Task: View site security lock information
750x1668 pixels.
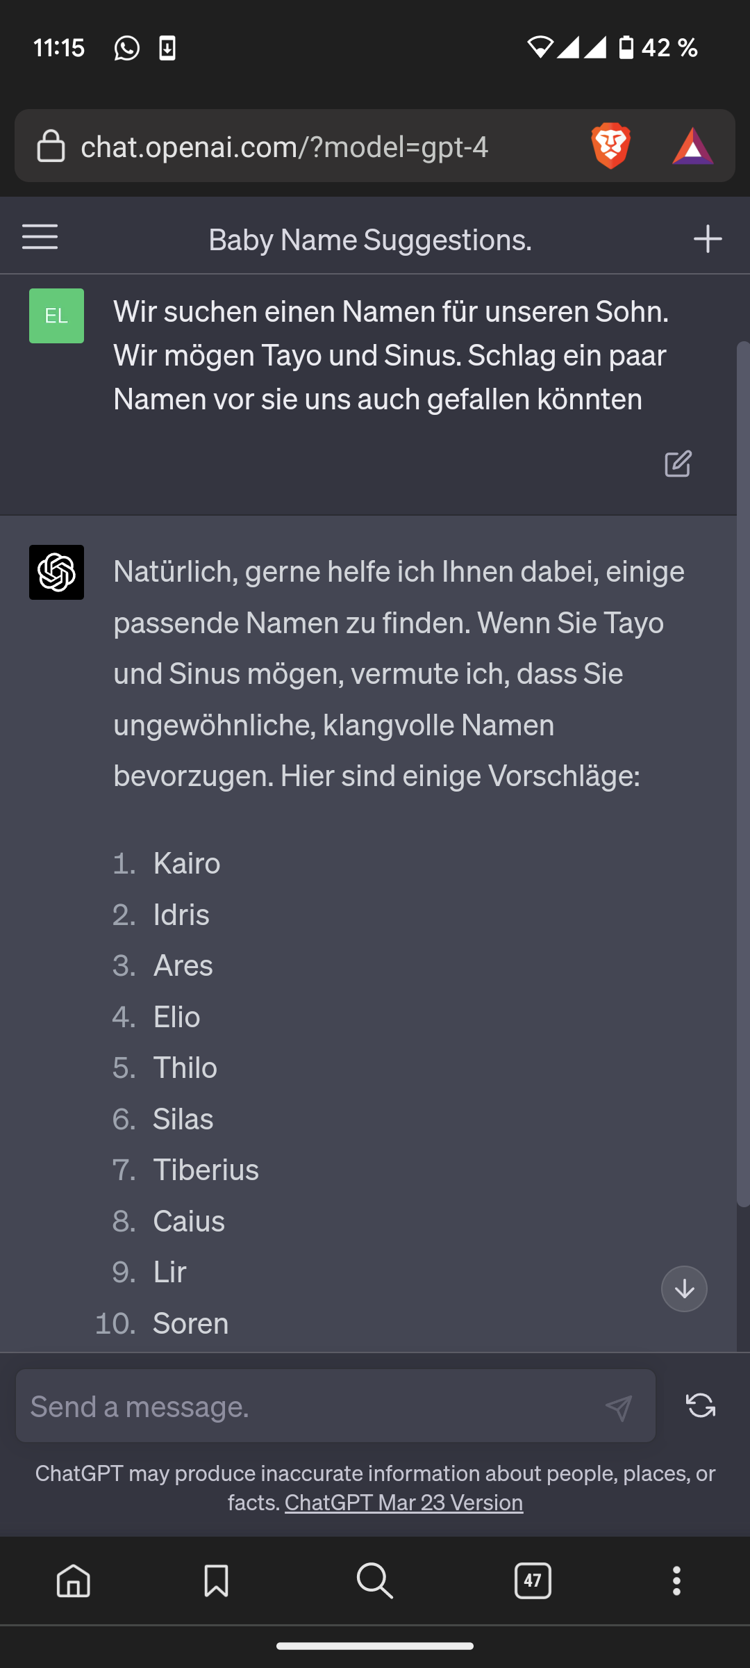Action: point(51,147)
